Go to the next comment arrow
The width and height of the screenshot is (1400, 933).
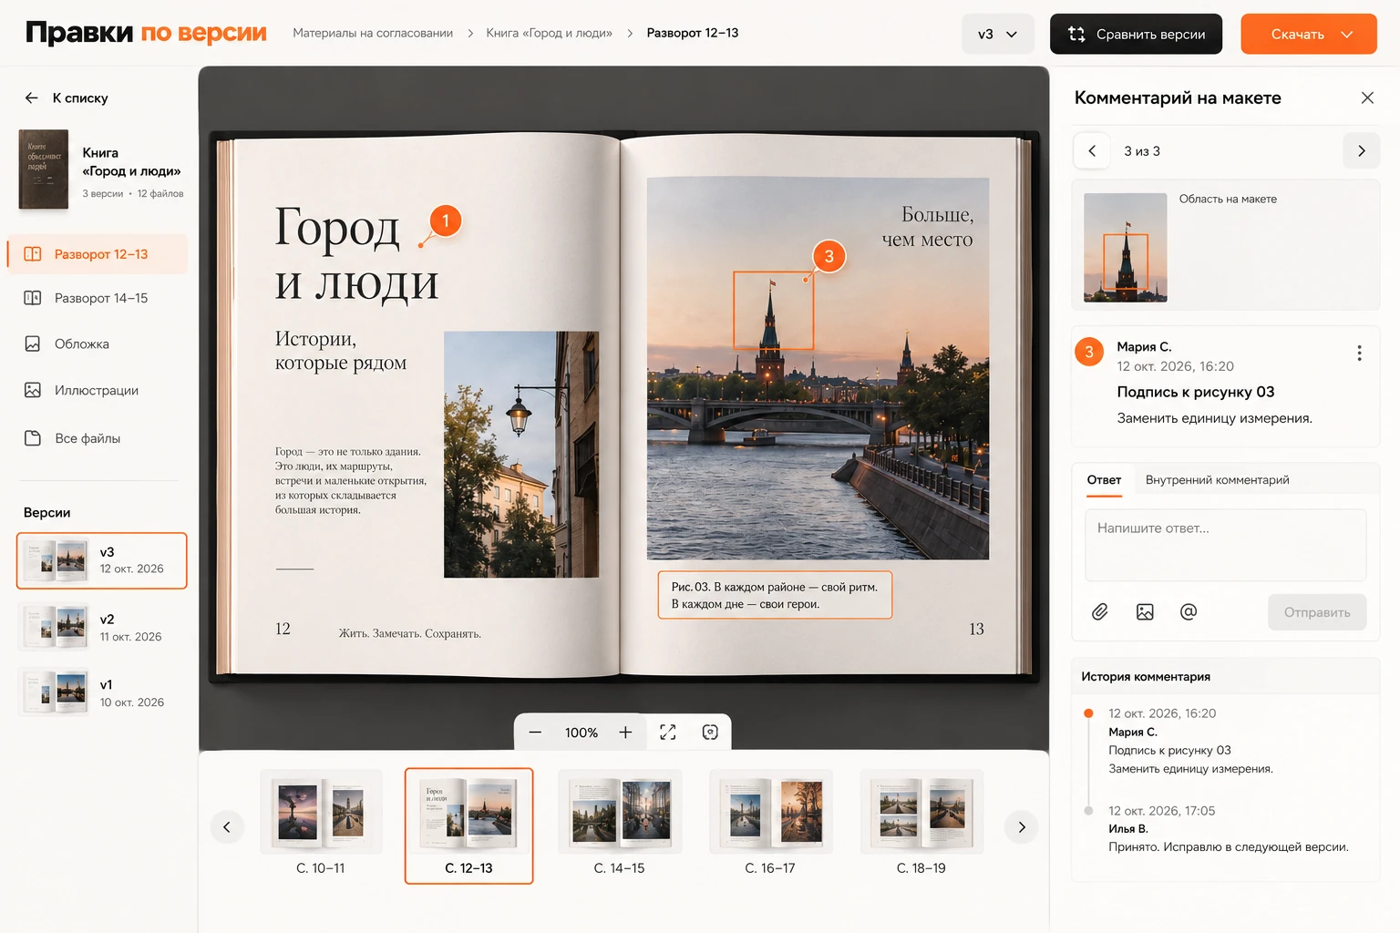[x=1362, y=151]
